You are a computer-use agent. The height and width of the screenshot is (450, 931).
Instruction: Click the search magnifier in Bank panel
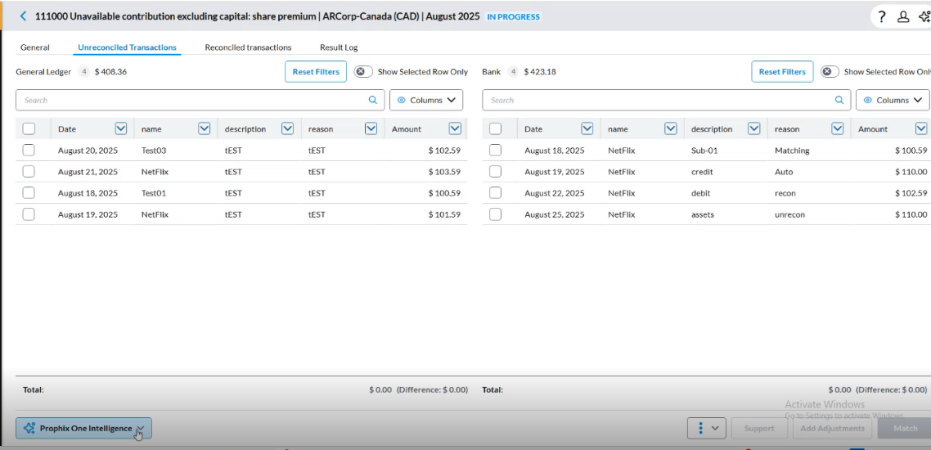839,101
